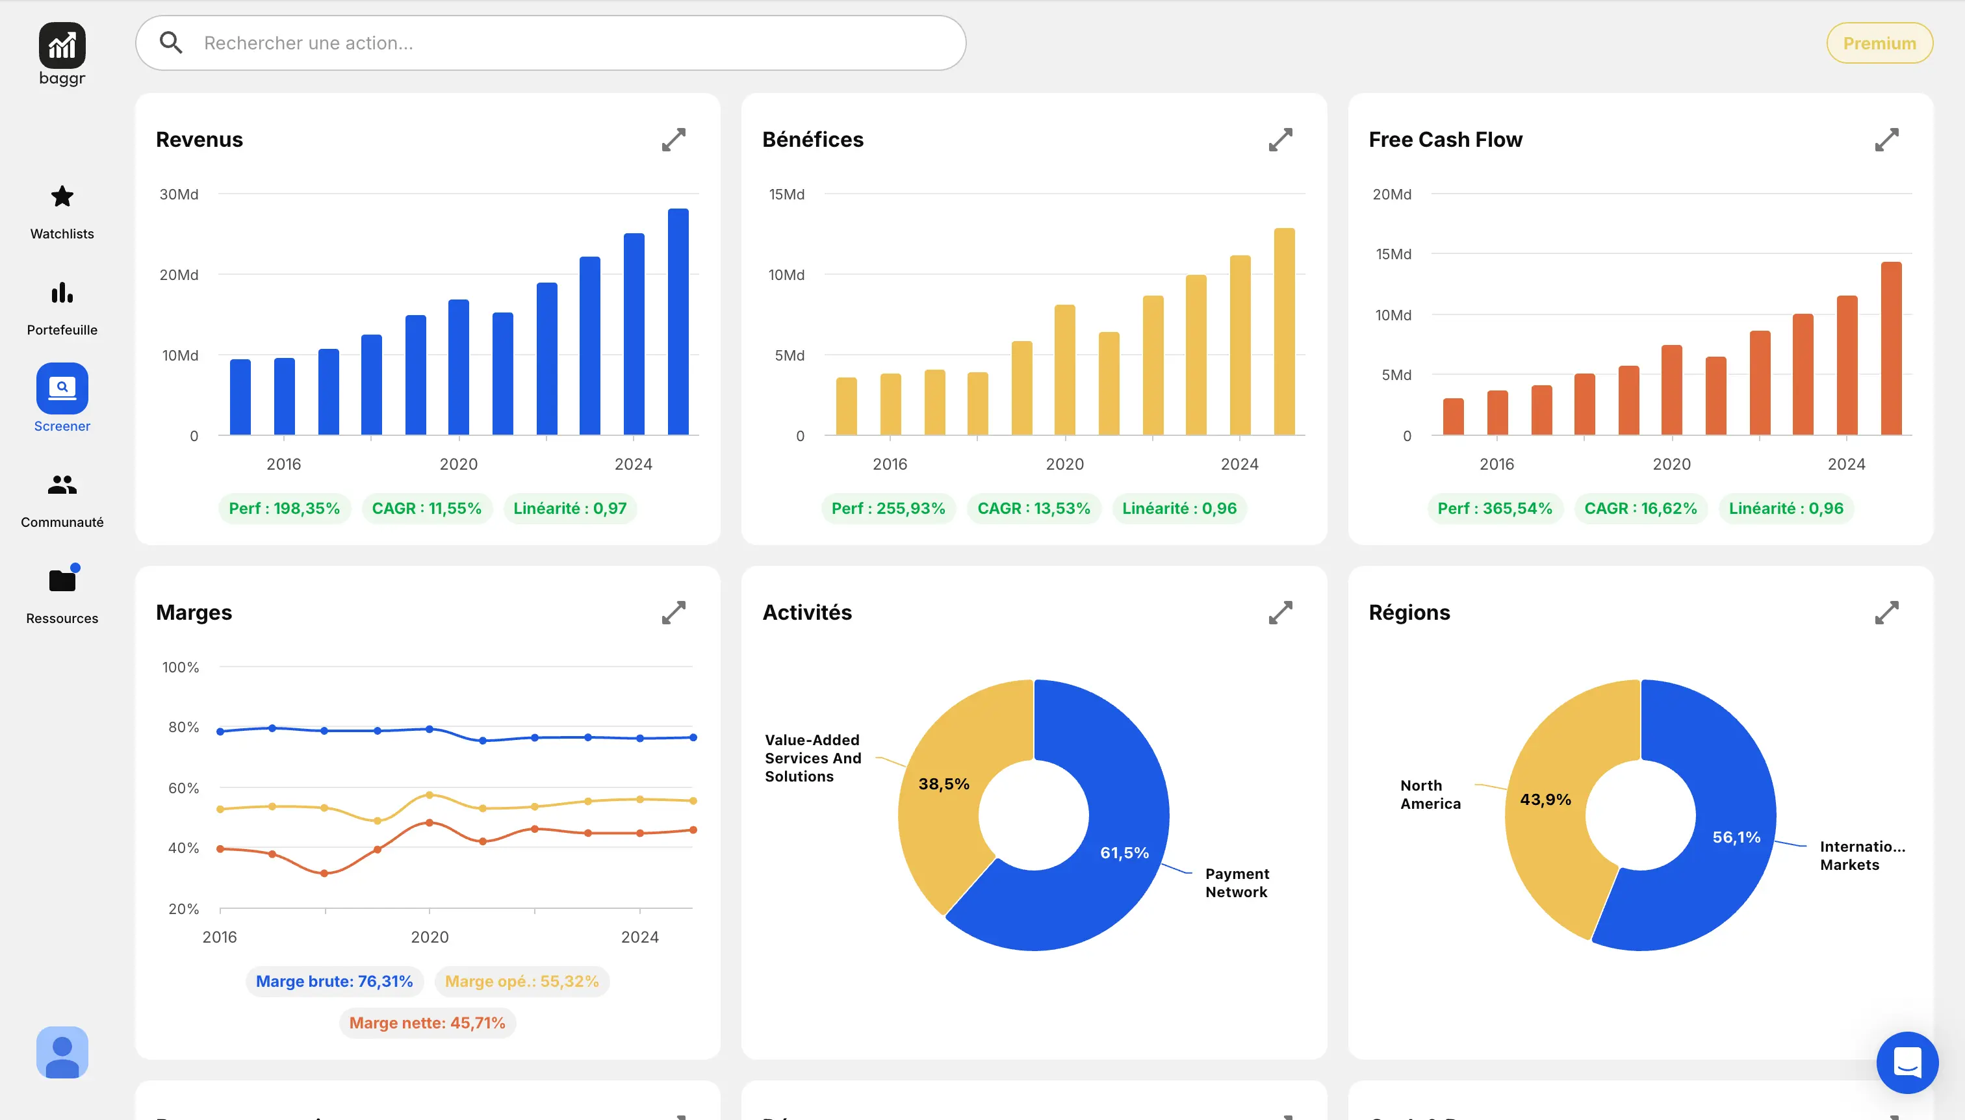1965x1120 pixels.
Task: Open the Ressources folder icon
Action: tap(62, 581)
